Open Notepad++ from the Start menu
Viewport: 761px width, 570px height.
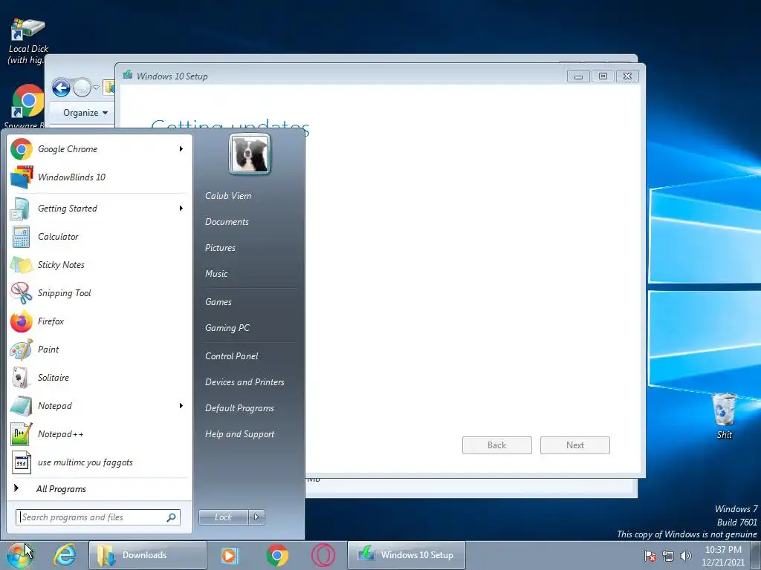[97, 434]
